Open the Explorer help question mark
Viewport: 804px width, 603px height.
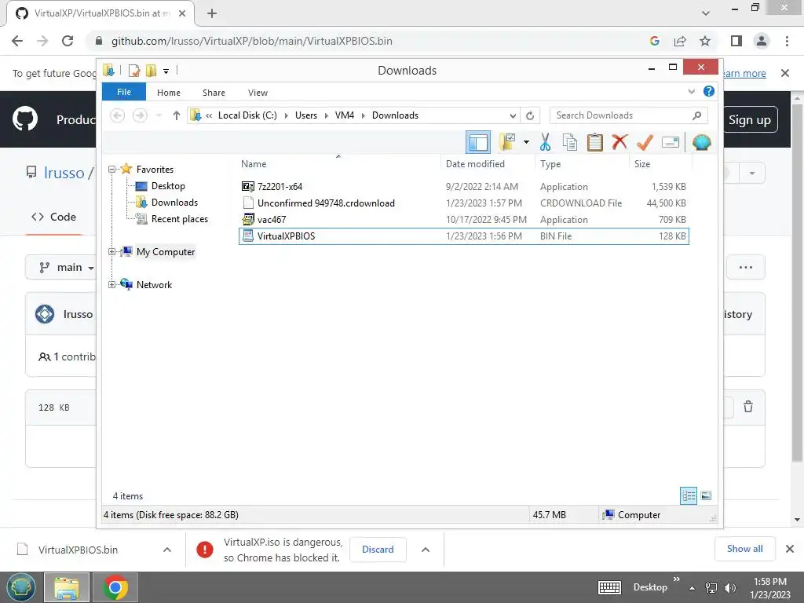[x=709, y=91]
